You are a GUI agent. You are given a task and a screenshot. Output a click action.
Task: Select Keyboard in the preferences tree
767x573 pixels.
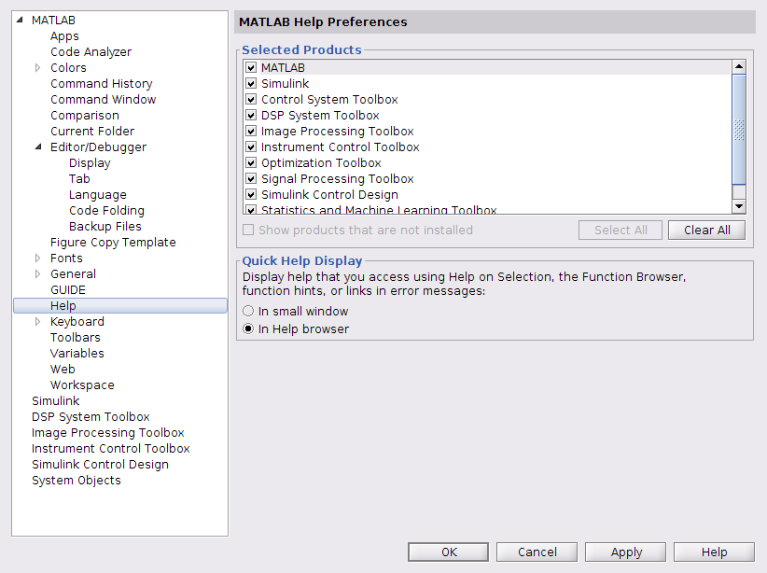coord(77,321)
